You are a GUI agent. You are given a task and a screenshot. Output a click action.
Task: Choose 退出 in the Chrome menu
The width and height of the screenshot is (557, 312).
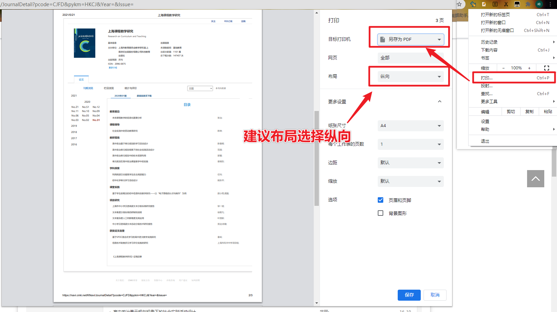tap(513, 141)
